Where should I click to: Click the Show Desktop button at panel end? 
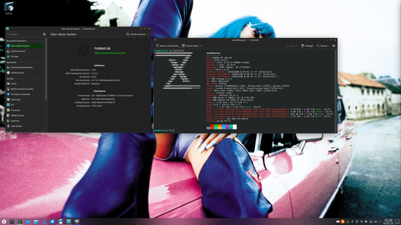coord(397,221)
